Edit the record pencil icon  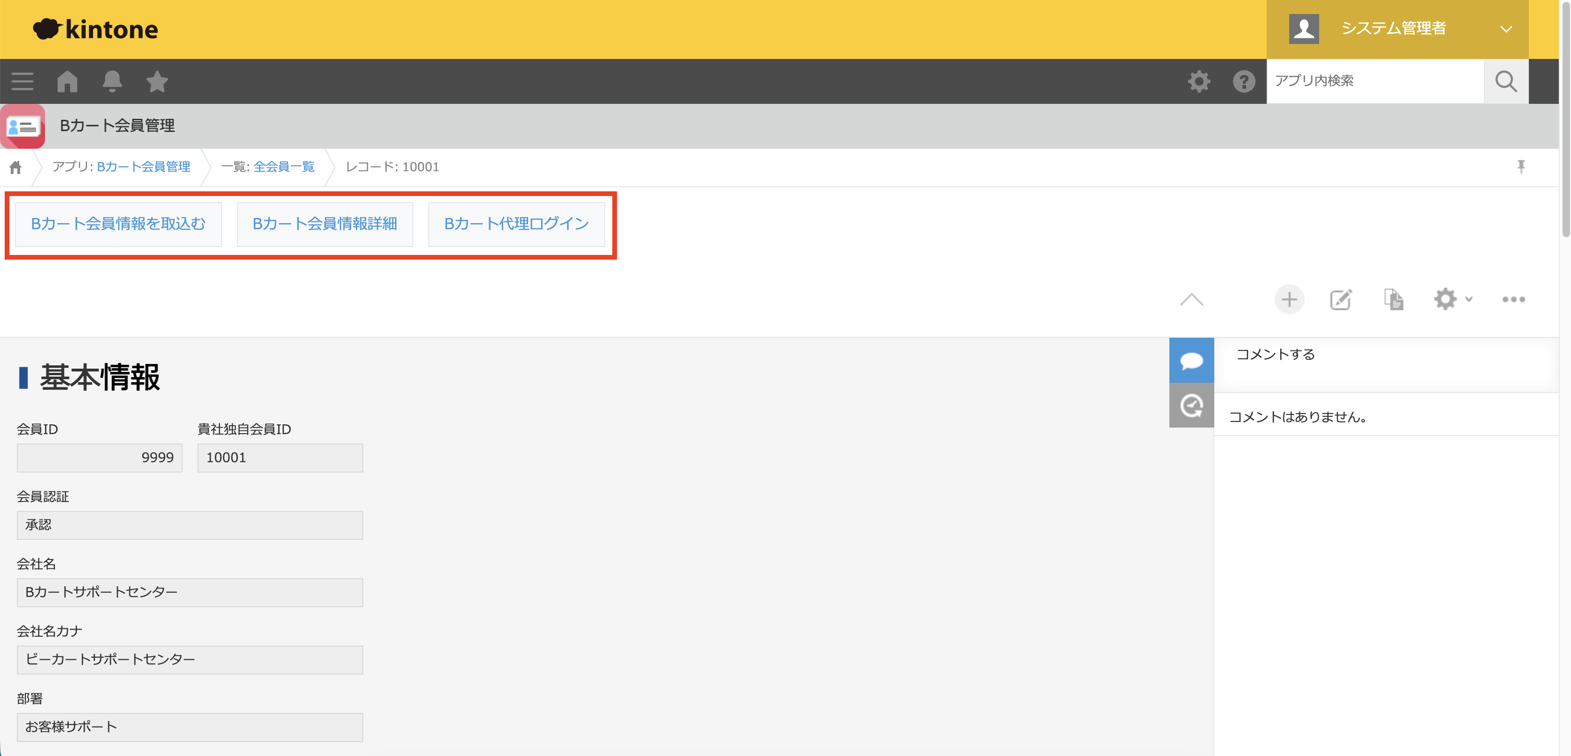tap(1341, 299)
